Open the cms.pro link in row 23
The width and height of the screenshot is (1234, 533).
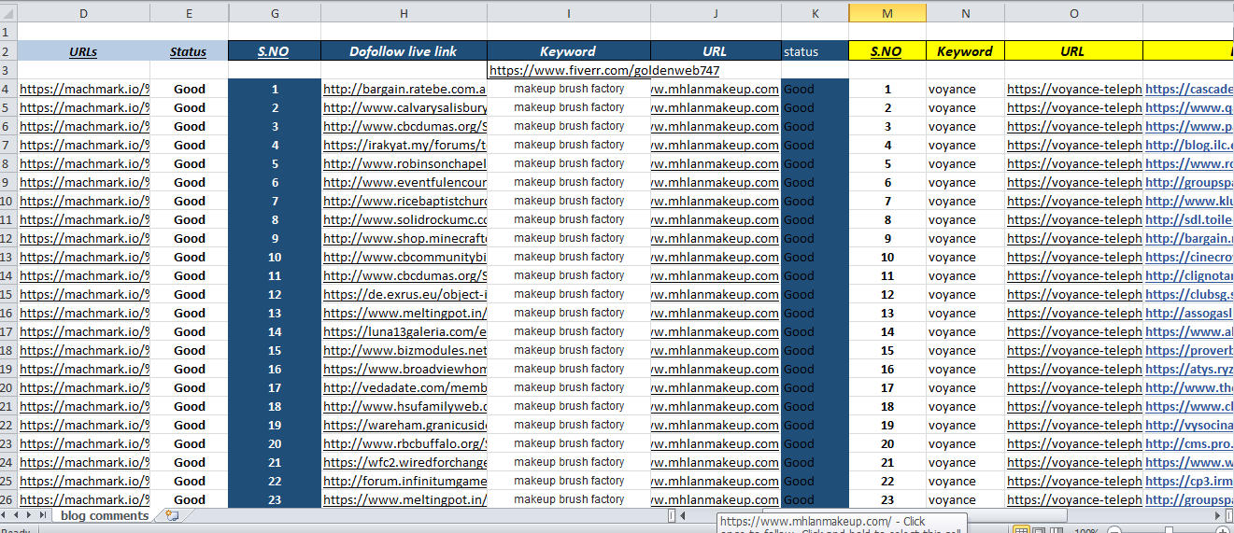point(1189,443)
